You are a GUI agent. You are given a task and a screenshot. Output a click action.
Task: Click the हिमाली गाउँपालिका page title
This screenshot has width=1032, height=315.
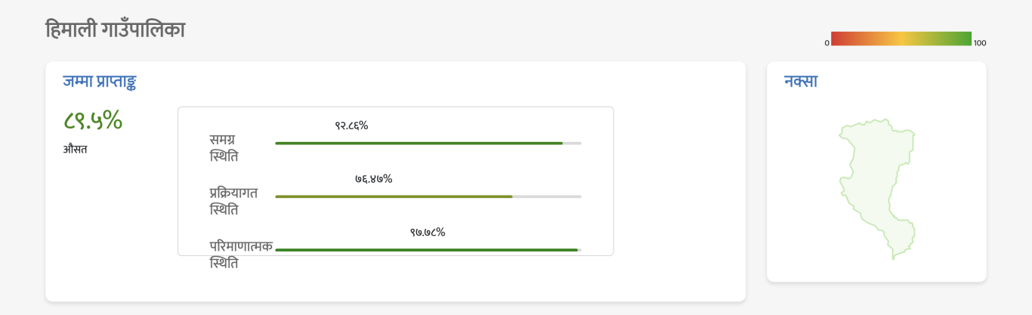(115, 30)
